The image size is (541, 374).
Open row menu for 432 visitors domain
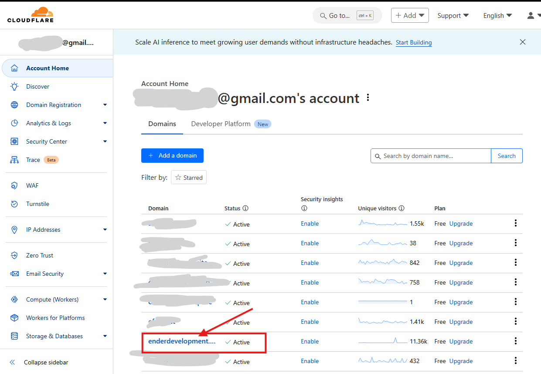click(516, 360)
